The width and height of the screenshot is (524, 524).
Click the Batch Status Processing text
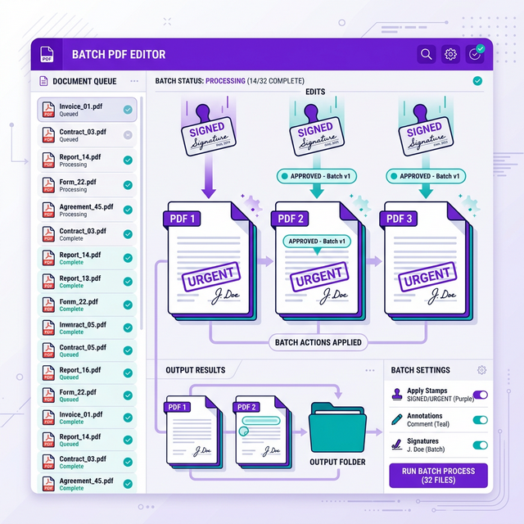[x=225, y=81]
